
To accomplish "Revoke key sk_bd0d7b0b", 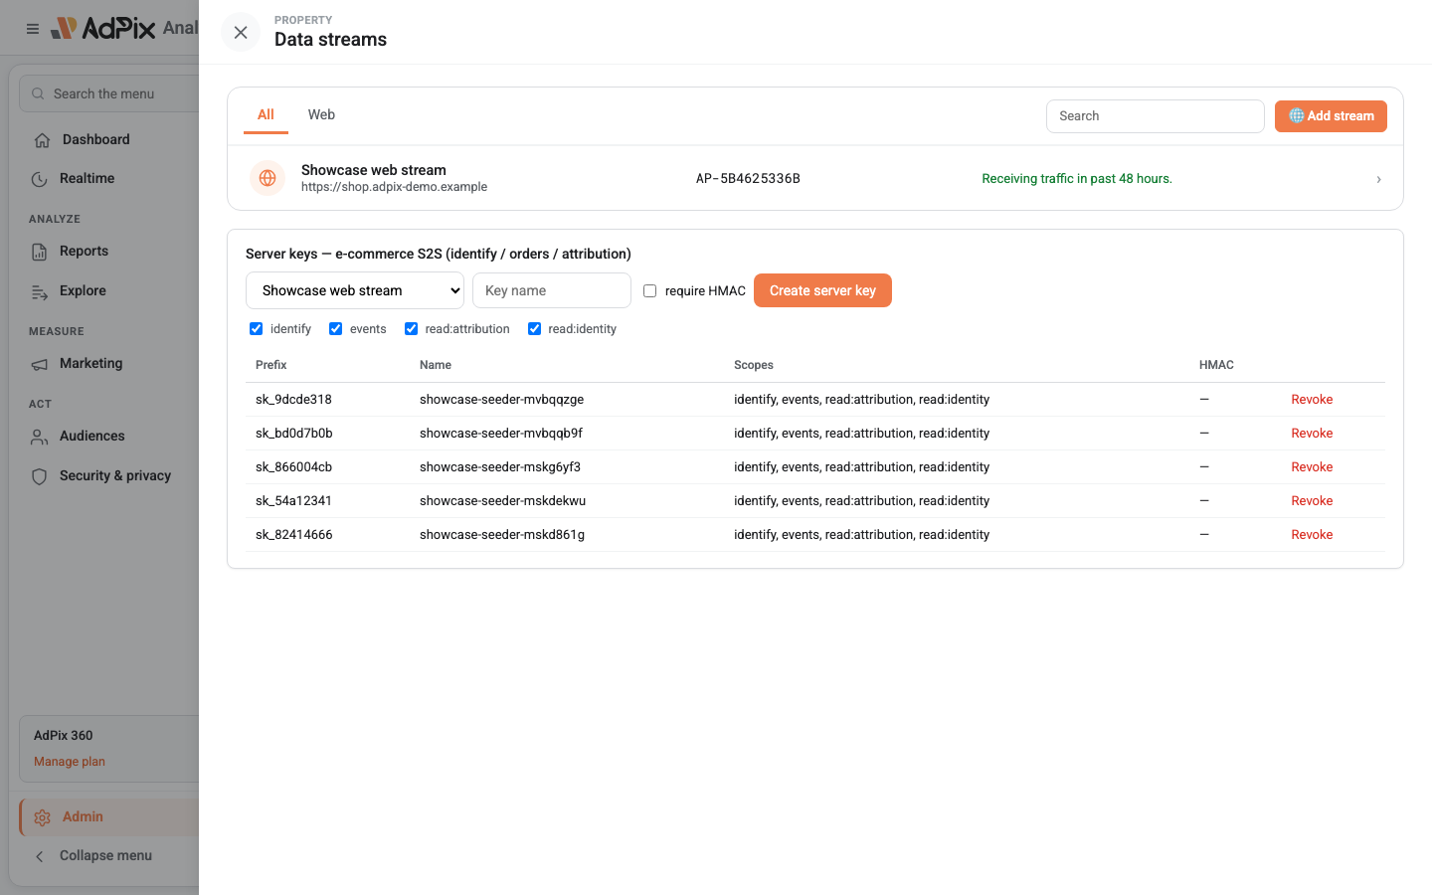I will click(x=1312, y=434).
